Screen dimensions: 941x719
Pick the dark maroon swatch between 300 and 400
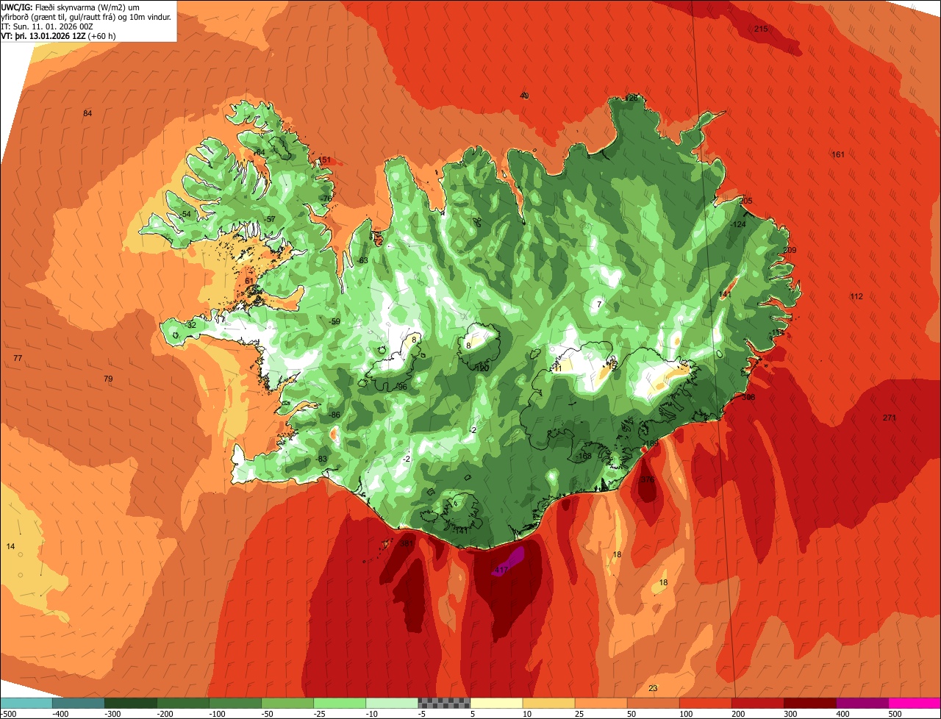(x=809, y=703)
